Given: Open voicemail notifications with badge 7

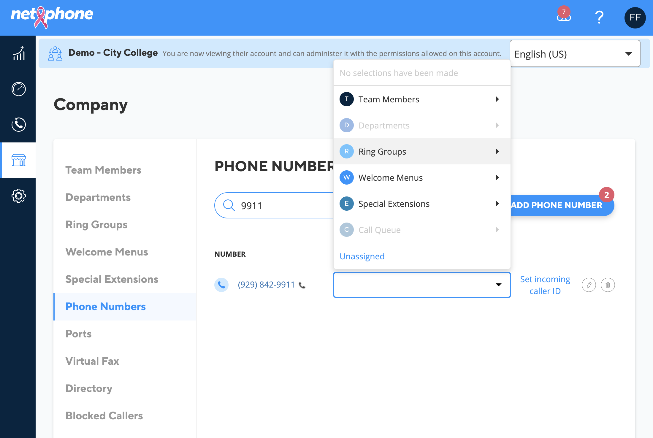Looking at the screenshot, I should point(564,15).
